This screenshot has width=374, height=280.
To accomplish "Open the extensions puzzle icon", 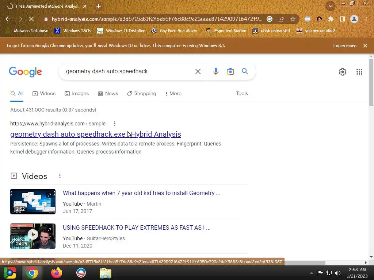I will (331, 19).
